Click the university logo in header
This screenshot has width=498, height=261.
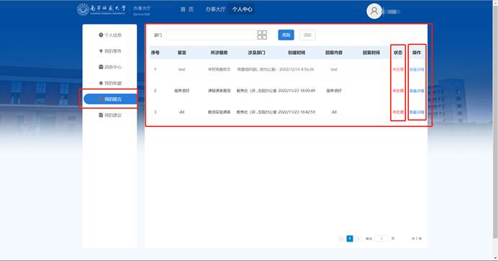click(x=101, y=9)
